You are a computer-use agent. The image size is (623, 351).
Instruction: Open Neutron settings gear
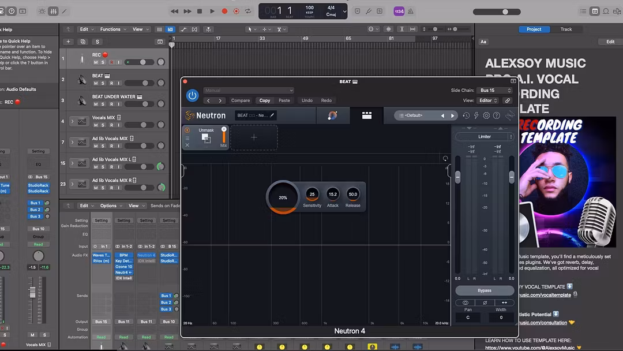coord(486,115)
